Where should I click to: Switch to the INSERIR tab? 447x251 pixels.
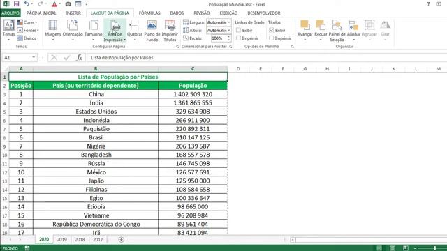coord(73,13)
